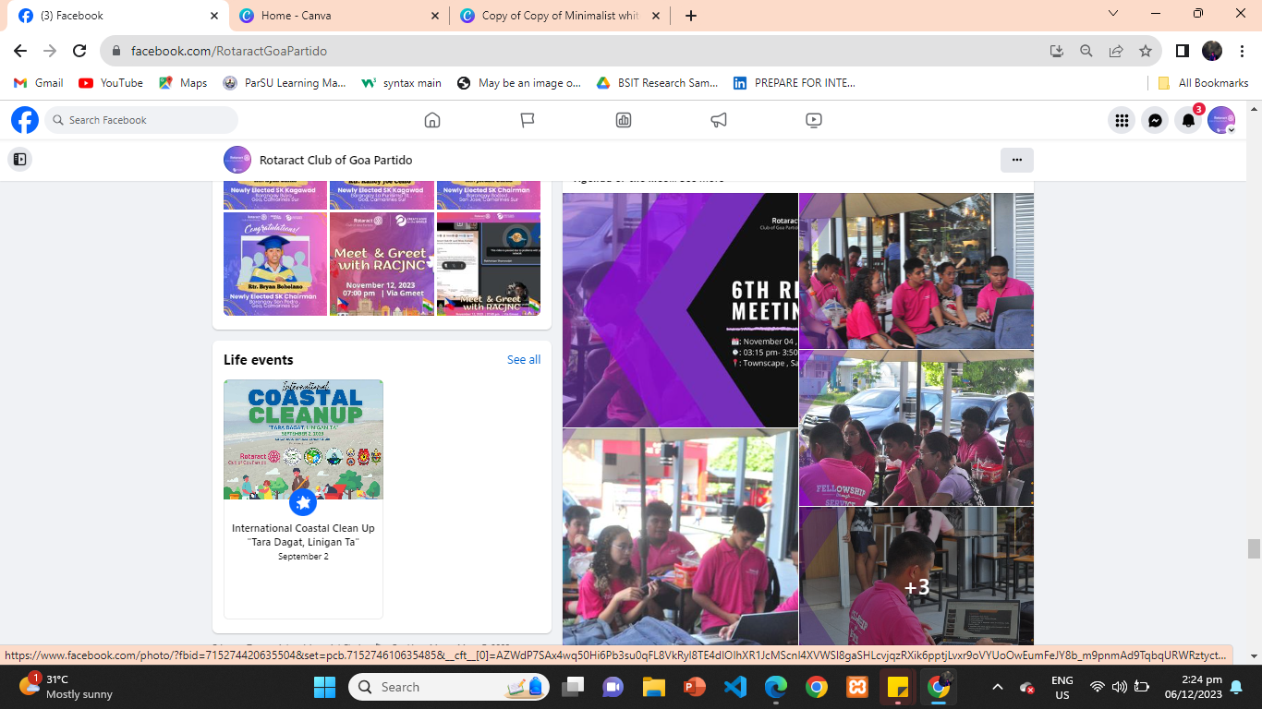The height and width of the screenshot is (709, 1262).
Task: Open the syntax main bookmark
Action: point(401,83)
